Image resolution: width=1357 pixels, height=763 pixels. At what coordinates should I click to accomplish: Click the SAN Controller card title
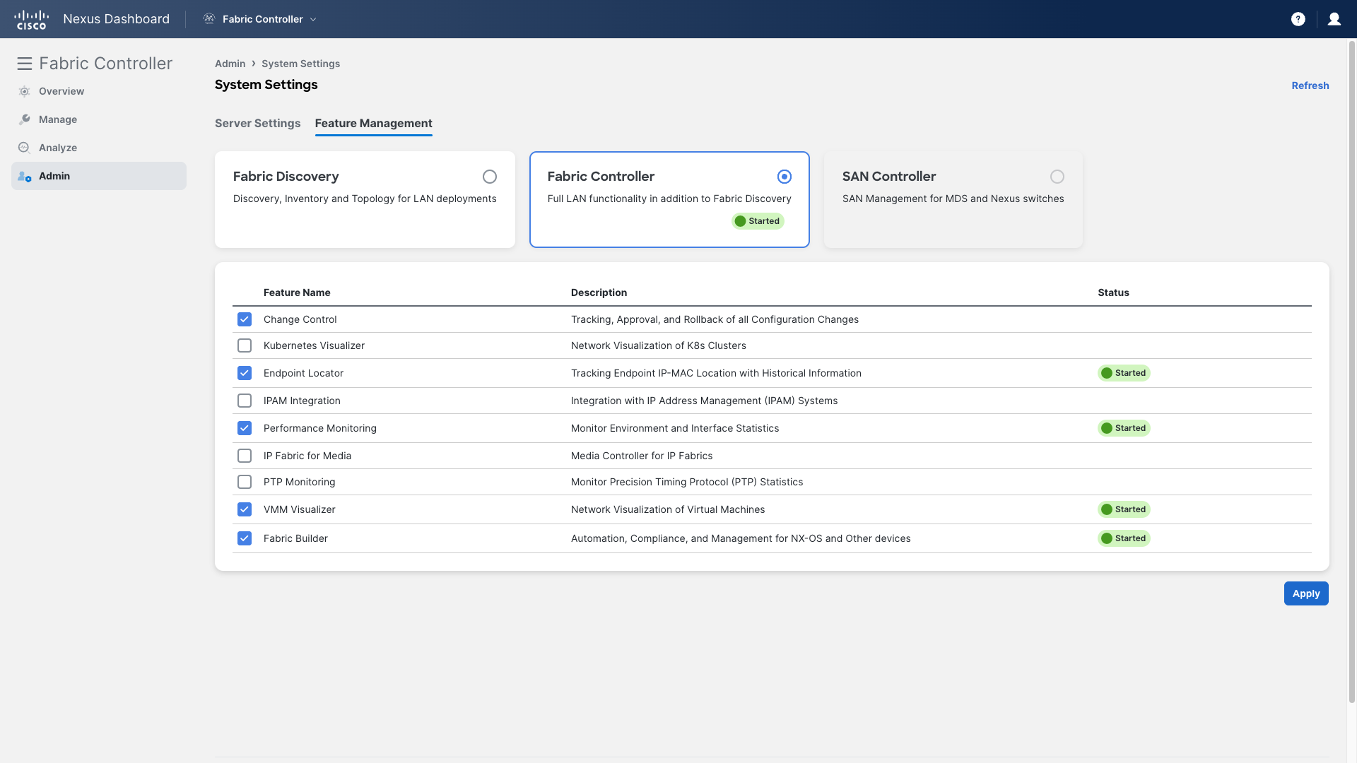click(889, 177)
